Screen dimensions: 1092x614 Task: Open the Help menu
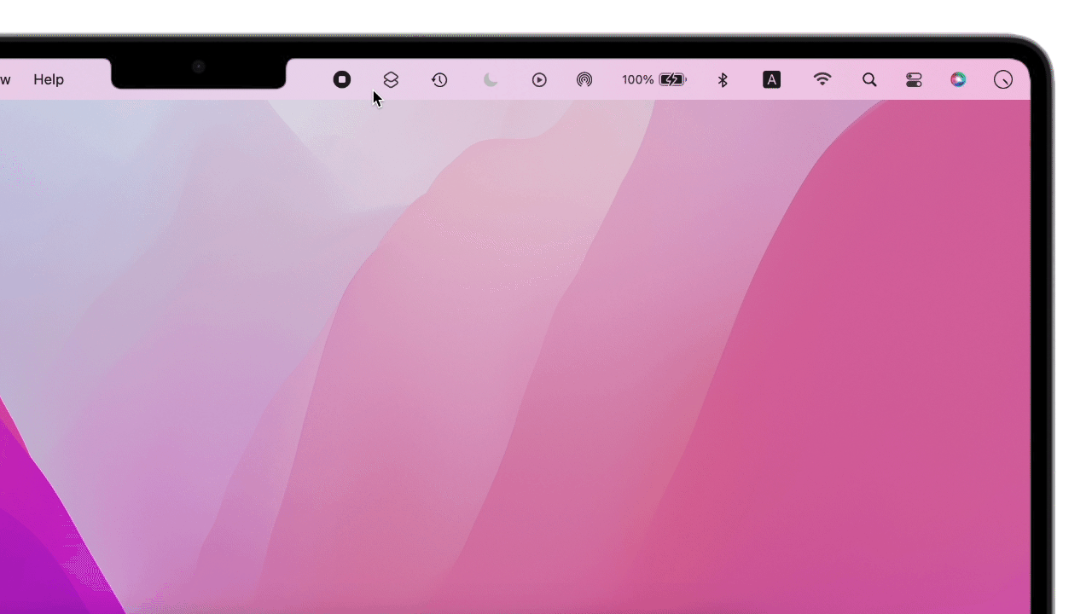tap(49, 79)
